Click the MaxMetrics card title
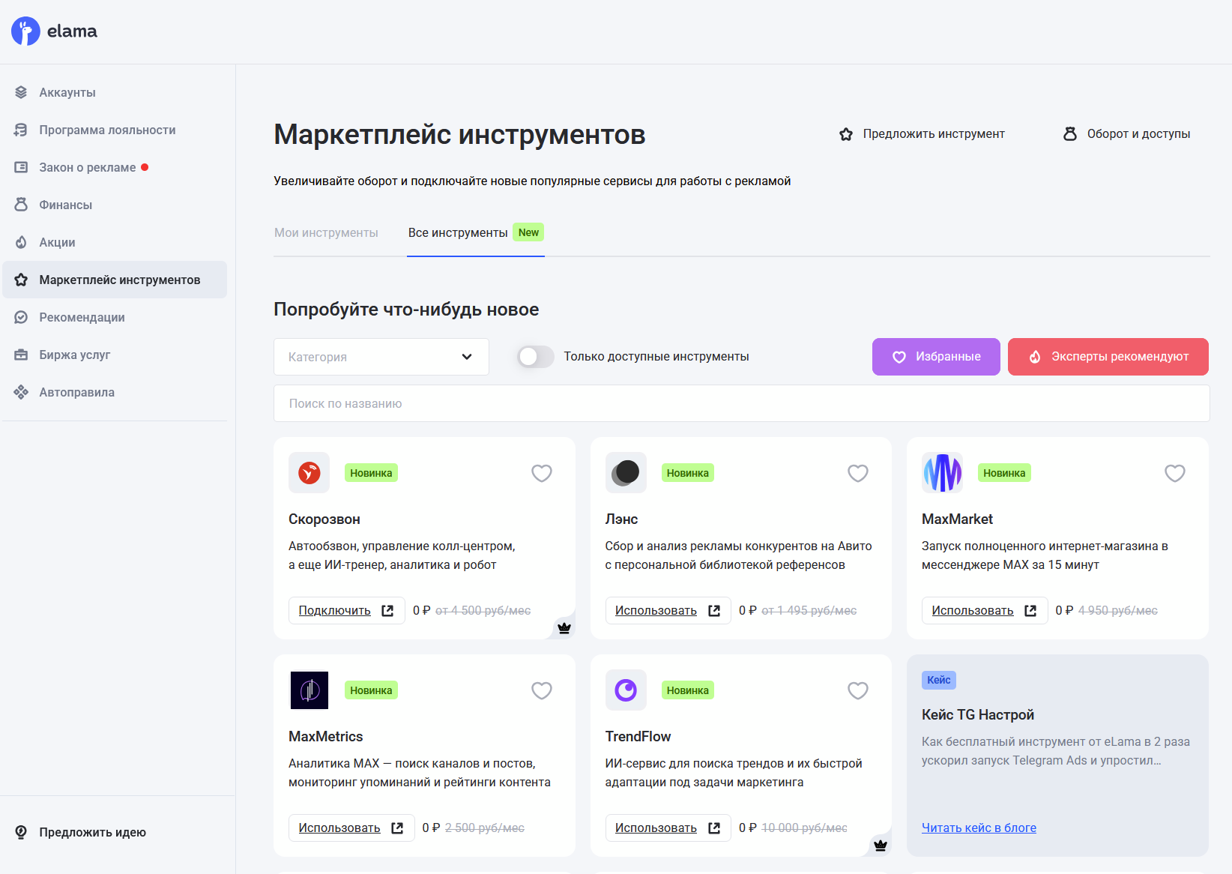 click(326, 737)
